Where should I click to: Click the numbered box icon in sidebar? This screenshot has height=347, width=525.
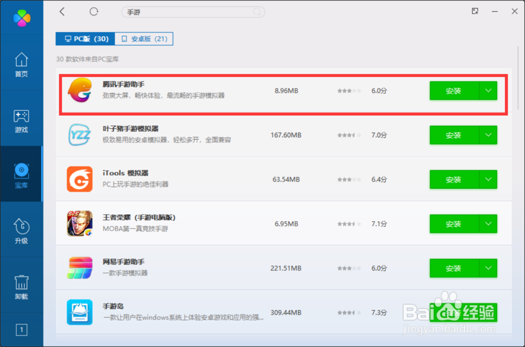[x=22, y=330]
